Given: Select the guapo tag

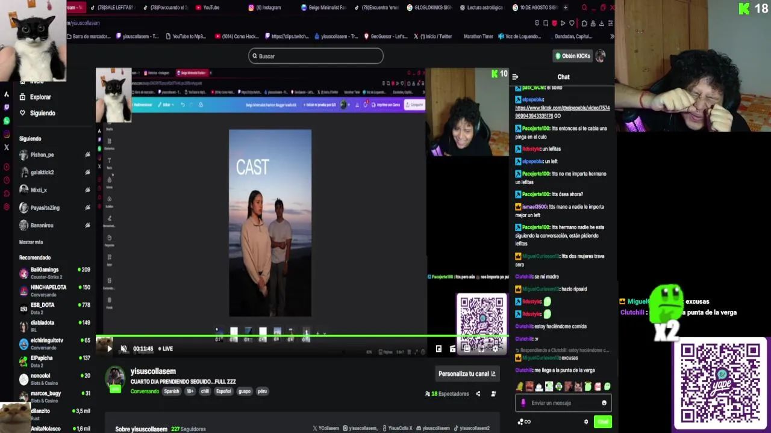Looking at the screenshot, I should (x=245, y=392).
